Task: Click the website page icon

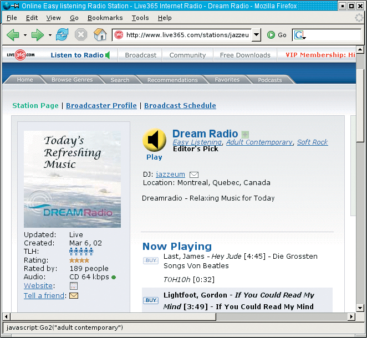Action: [x=74, y=286]
